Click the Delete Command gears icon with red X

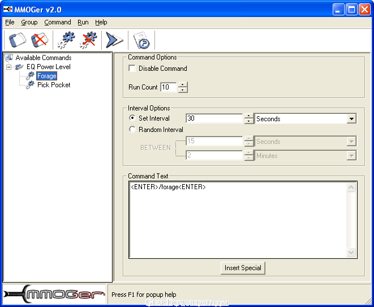[88, 40]
